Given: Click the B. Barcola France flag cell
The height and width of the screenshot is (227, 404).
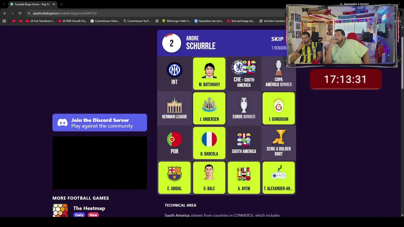Looking at the screenshot, I should 209,143.
